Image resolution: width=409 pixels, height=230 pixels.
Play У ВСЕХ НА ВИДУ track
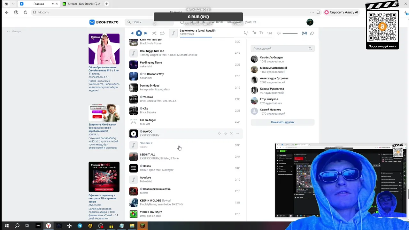(133, 214)
